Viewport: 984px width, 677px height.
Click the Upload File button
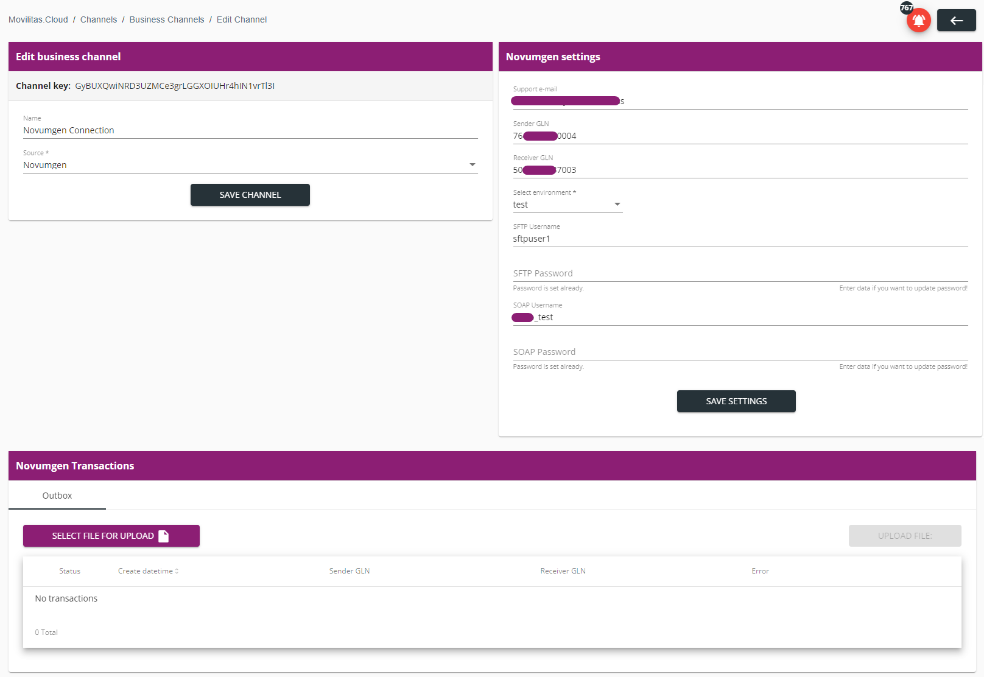[905, 536]
